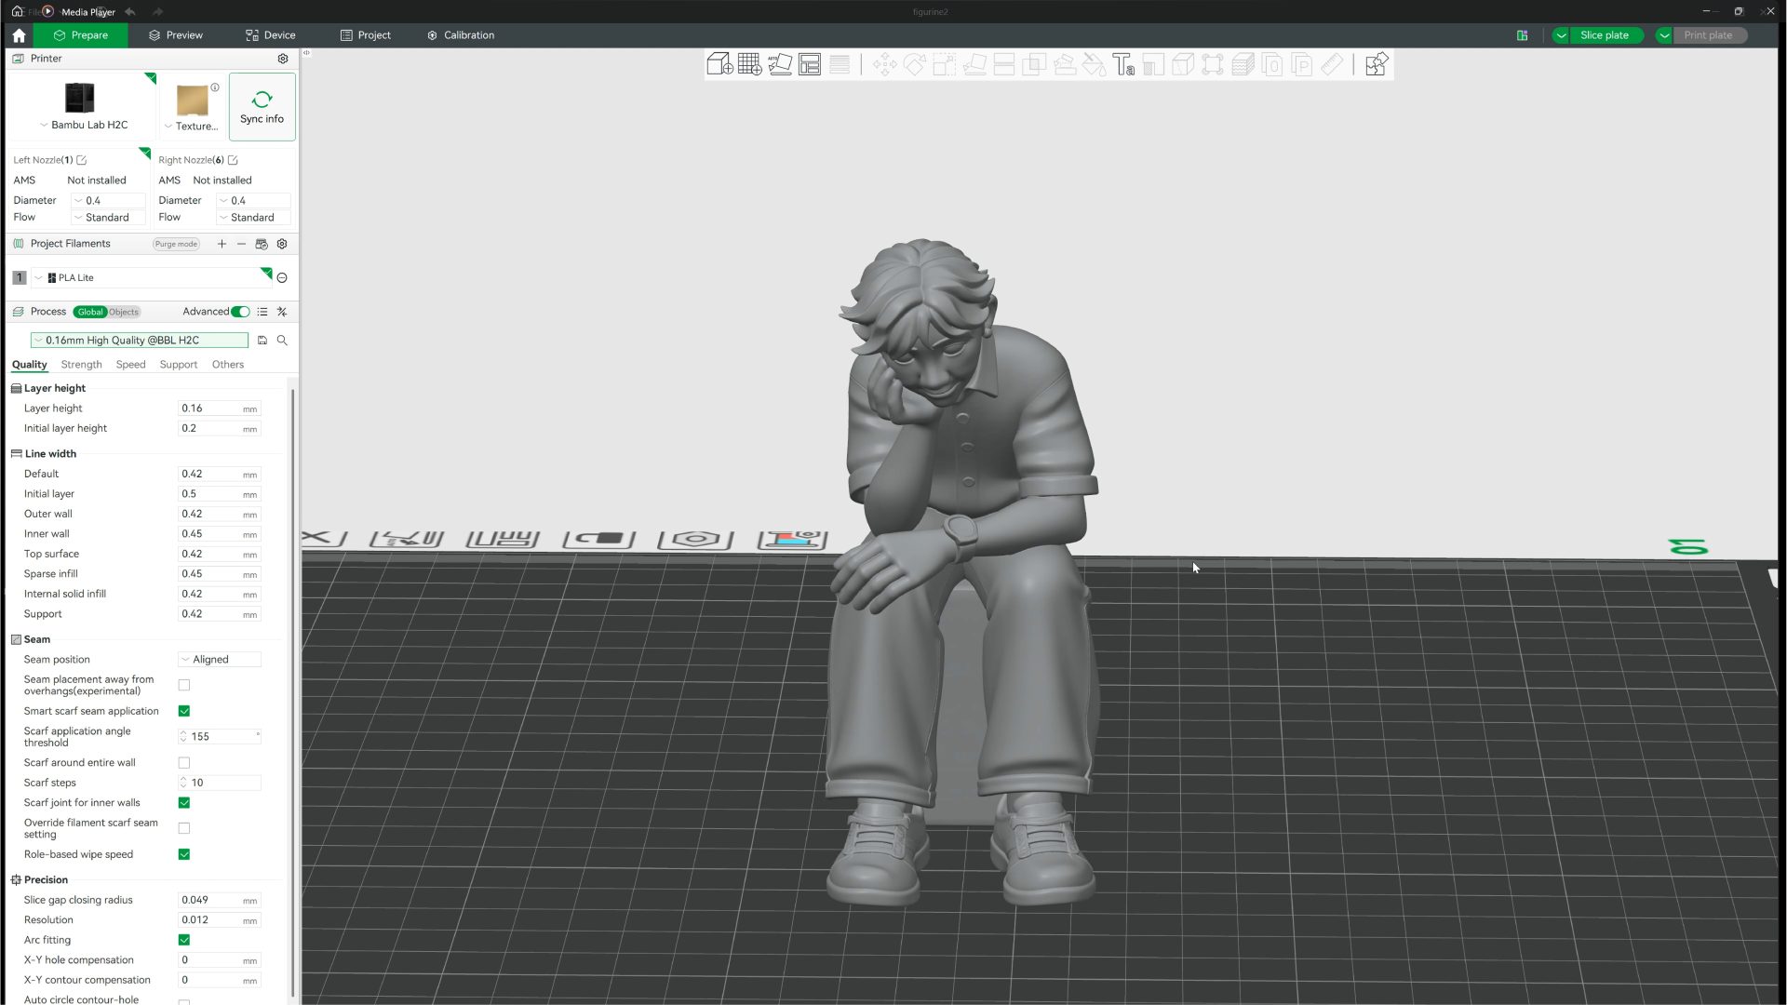The height and width of the screenshot is (1005, 1787).
Task: Expand the PLA Lite filament dropdown
Action: tap(39, 278)
